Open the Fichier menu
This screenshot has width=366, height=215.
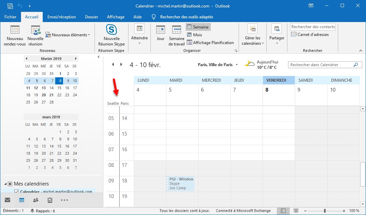click(11, 17)
